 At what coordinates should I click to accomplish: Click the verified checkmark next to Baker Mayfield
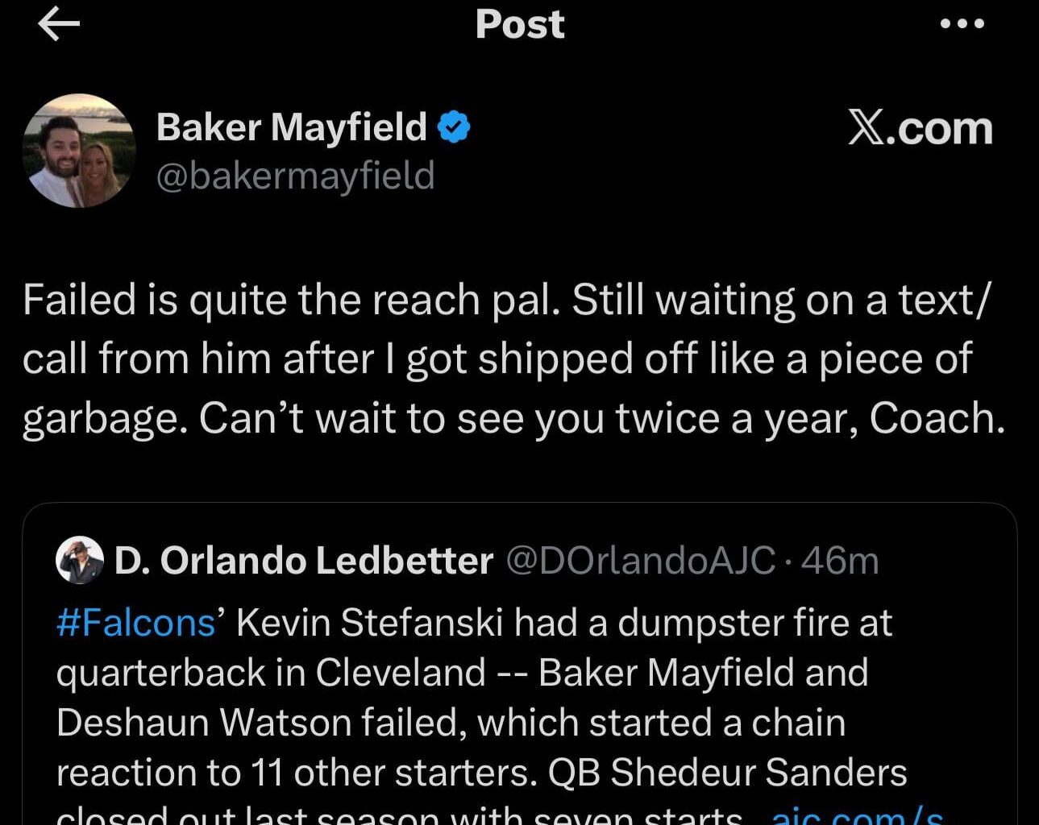click(455, 126)
